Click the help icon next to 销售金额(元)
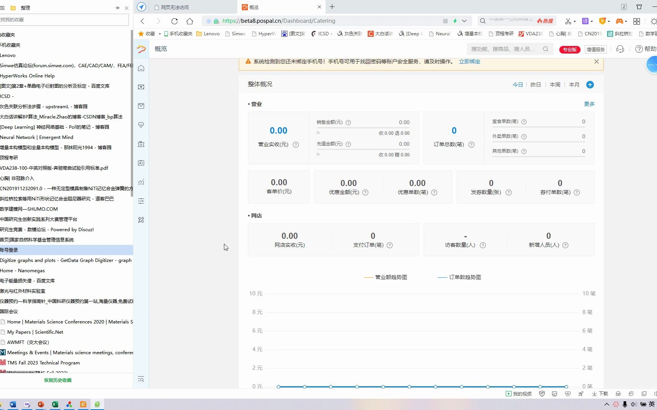 (348, 123)
